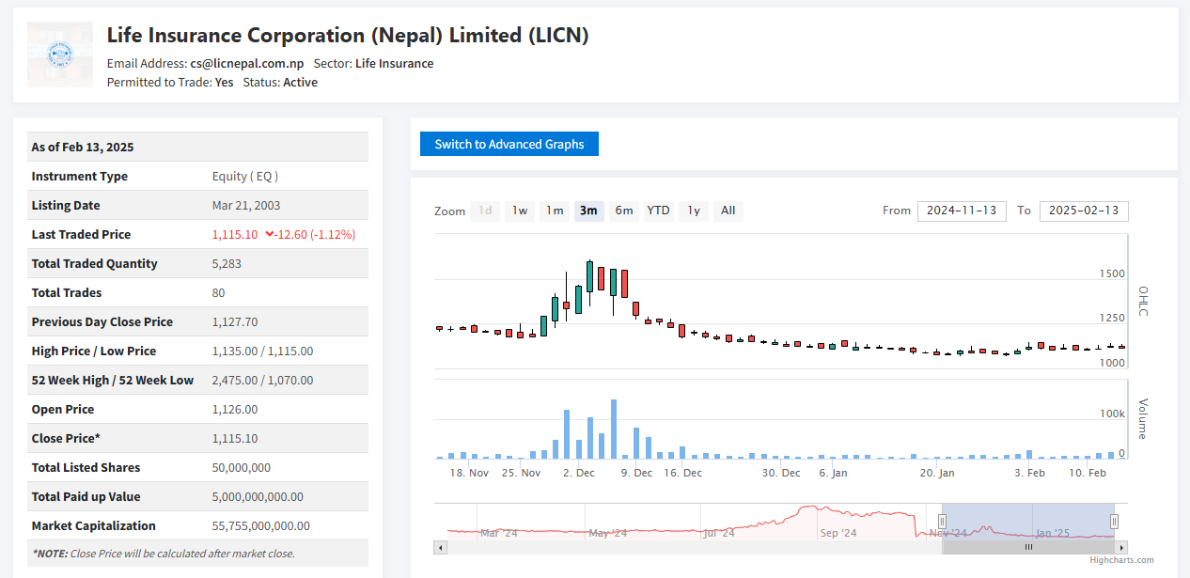Click the '10. Feb' date axis label
1190x578 pixels.
pos(1088,473)
